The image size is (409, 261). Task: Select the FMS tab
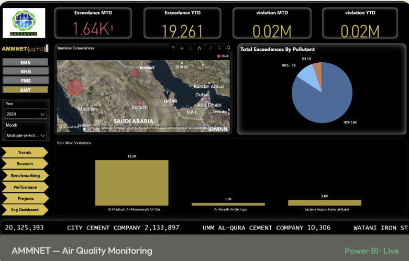click(x=25, y=81)
